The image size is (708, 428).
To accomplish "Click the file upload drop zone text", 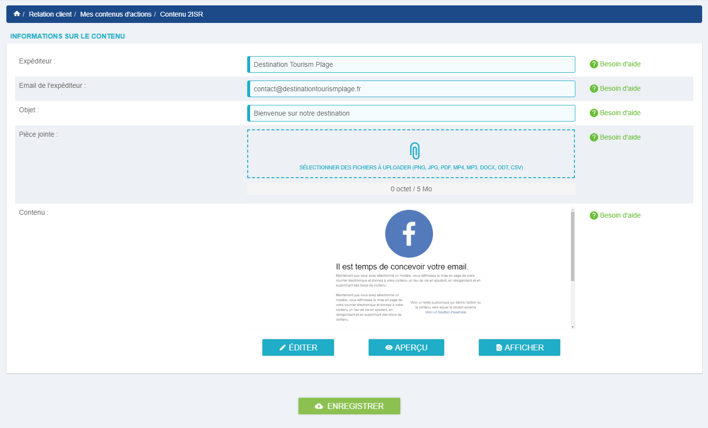I will point(411,167).
